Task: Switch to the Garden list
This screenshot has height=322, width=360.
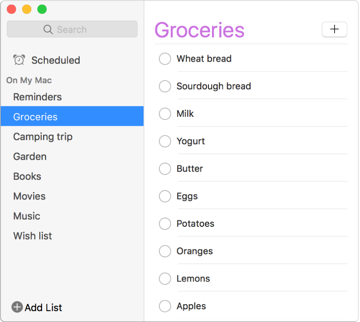Action: coord(30,157)
